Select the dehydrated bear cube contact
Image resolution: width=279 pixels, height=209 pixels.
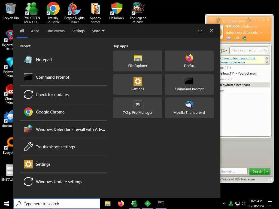245,85
